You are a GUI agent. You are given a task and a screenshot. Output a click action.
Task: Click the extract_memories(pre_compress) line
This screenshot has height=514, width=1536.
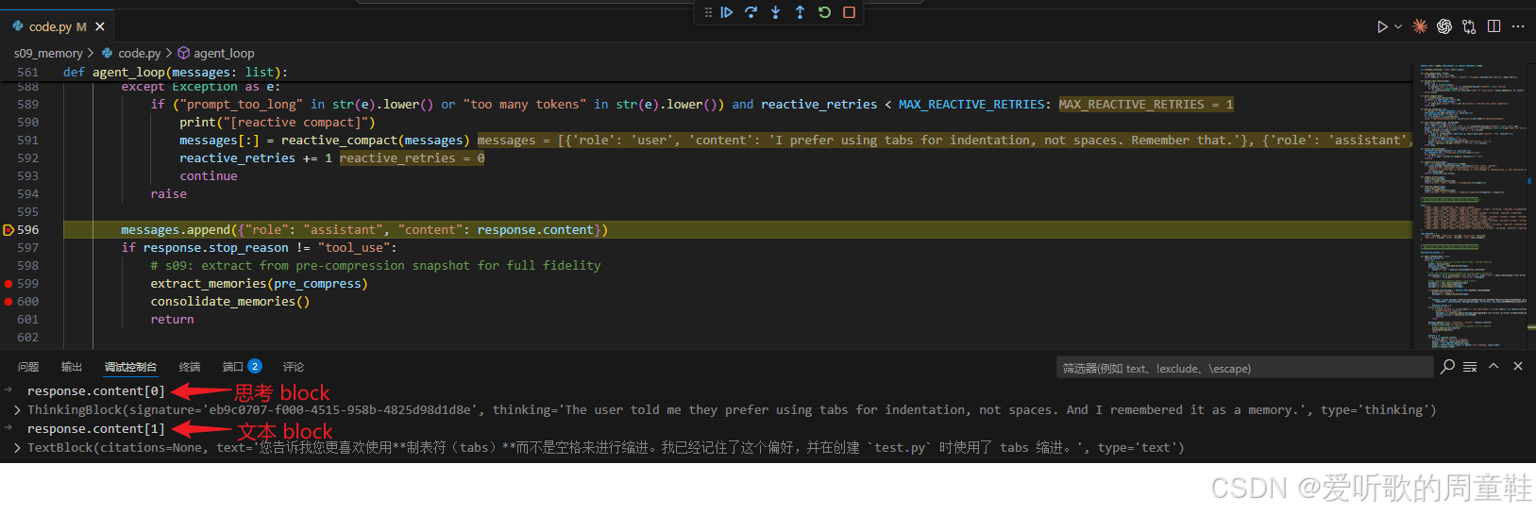[259, 283]
